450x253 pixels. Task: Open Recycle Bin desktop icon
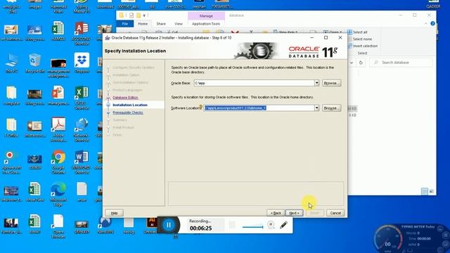[x=34, y=63]
